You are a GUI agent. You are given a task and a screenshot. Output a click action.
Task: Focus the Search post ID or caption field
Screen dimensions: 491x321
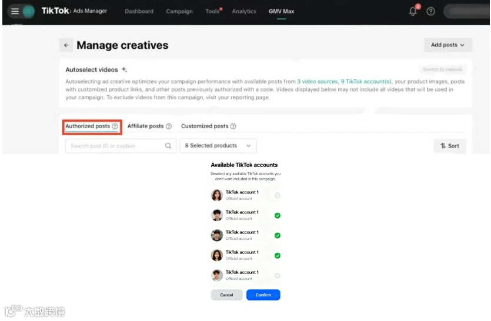(x=121, y=146)
